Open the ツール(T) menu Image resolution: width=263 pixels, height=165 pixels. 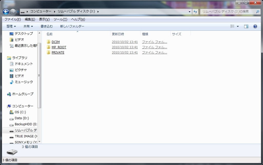tap(60, 19)
